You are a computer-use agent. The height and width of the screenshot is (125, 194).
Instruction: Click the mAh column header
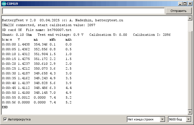tap(68, 39)
